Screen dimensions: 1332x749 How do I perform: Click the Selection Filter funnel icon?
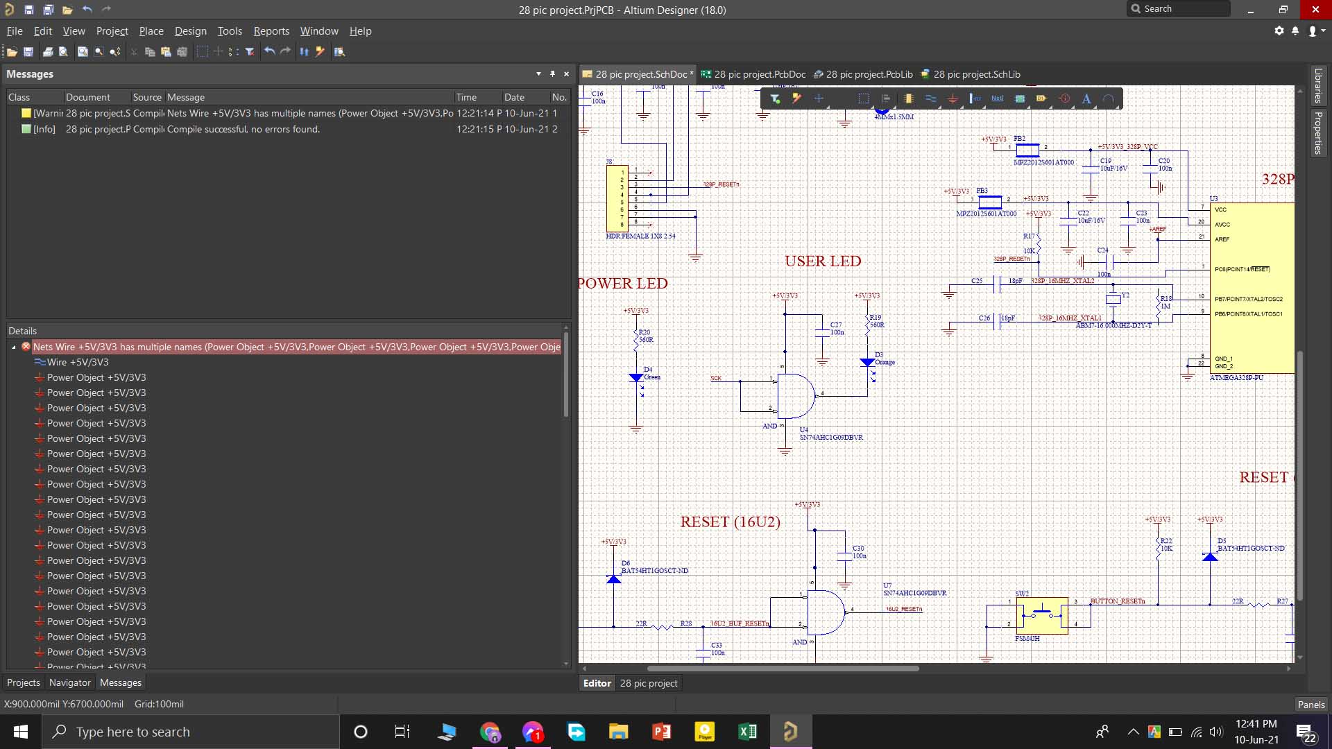[775, 98]
